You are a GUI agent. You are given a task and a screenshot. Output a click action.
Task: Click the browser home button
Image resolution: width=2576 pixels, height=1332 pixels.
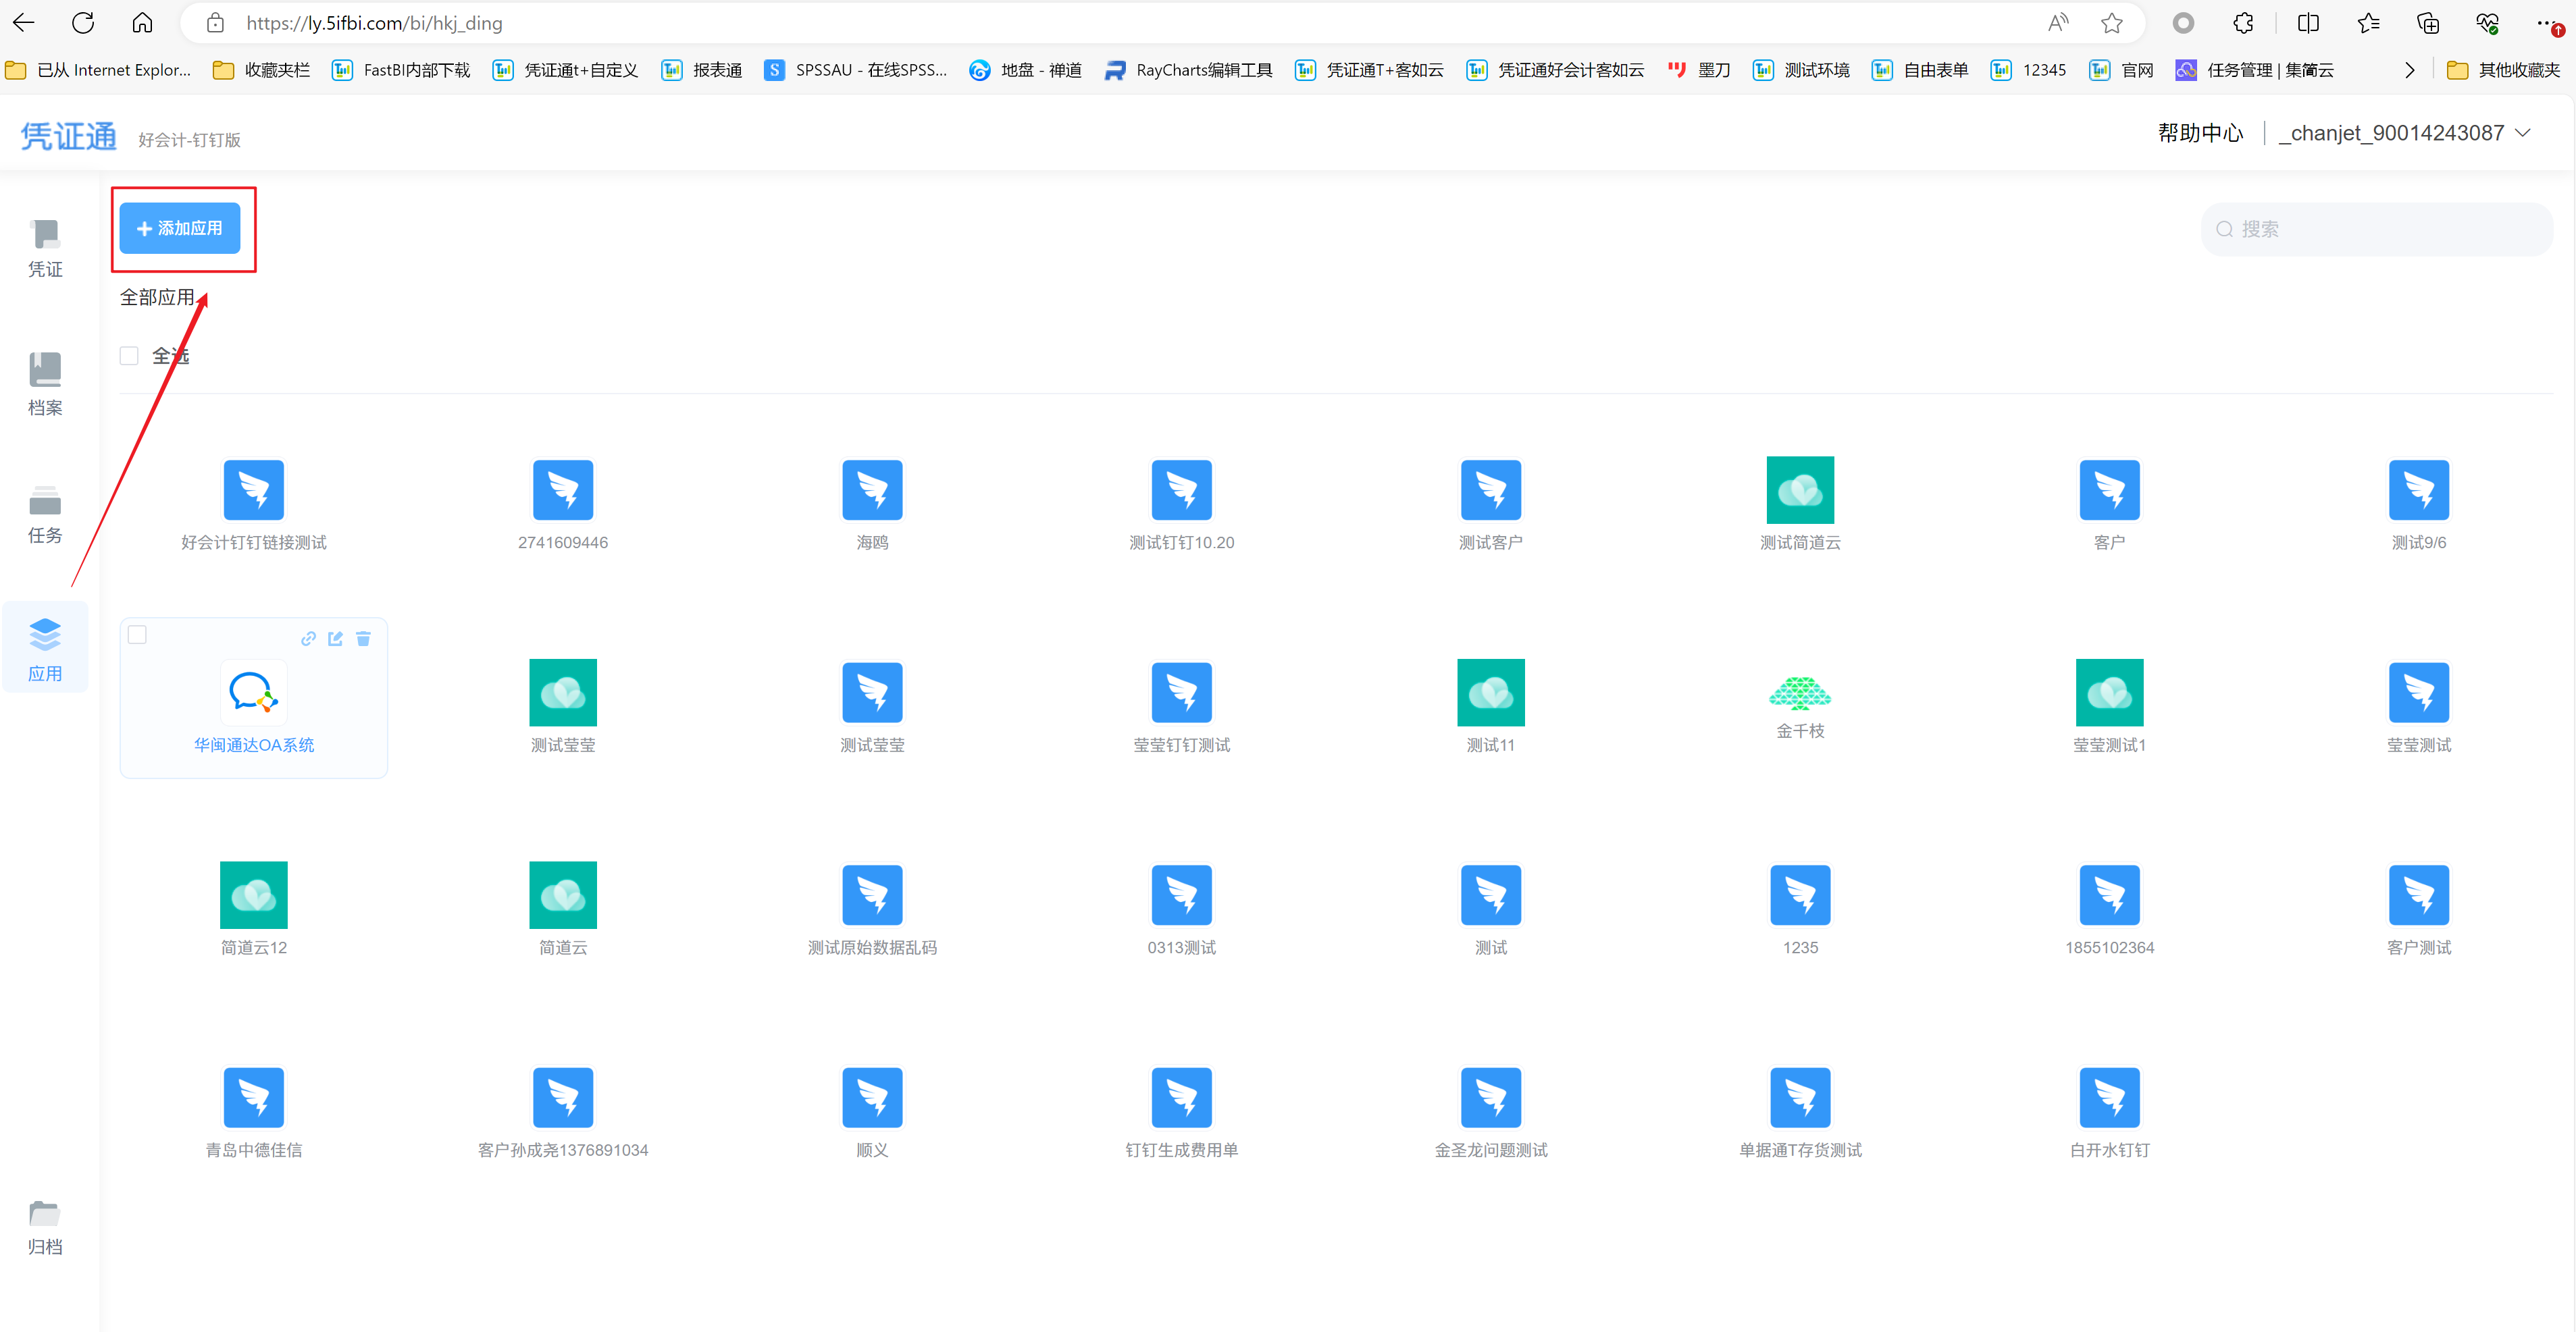[x=143, y=23]
